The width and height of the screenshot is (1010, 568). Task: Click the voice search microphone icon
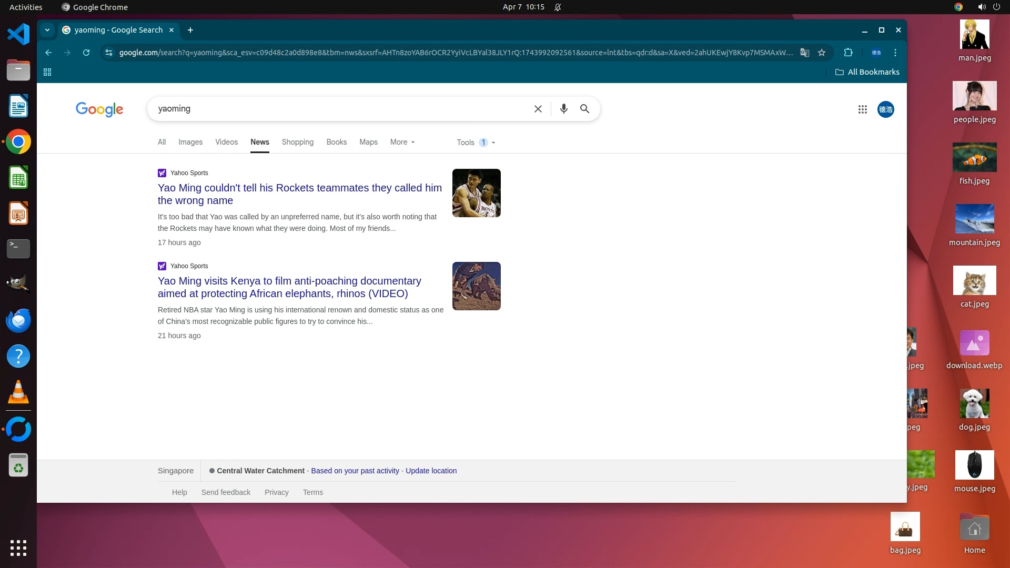(563, 109)
